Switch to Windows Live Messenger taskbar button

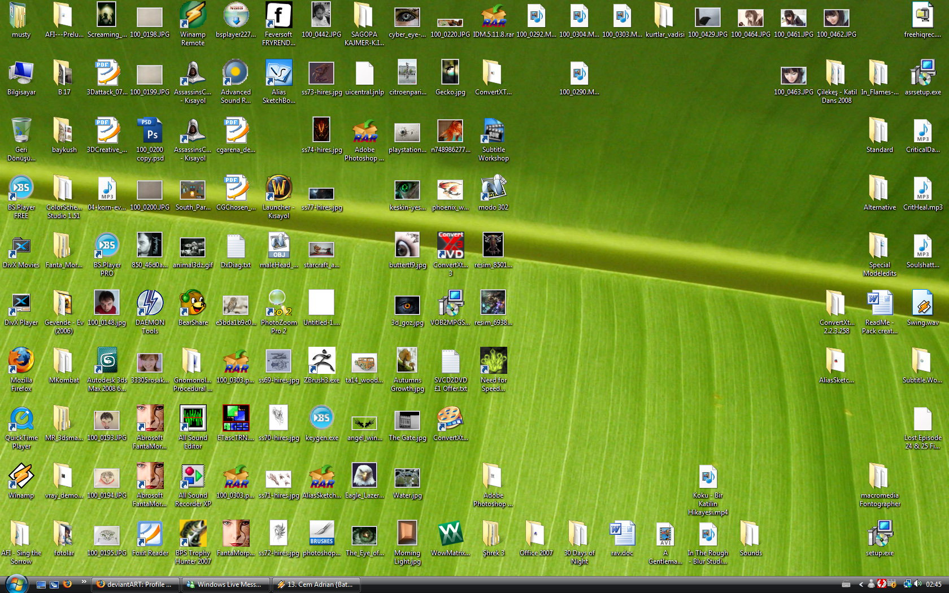pyautogui.click(x=226, y=585)
